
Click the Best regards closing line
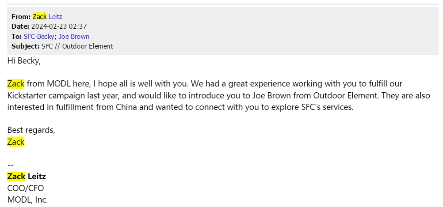[31, 130]
